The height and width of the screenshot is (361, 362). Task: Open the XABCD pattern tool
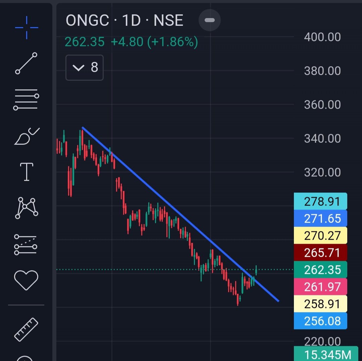[26, 208]
